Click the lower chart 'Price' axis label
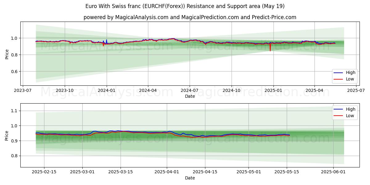This screenshot has width=370, height=185. pos(7,135)
